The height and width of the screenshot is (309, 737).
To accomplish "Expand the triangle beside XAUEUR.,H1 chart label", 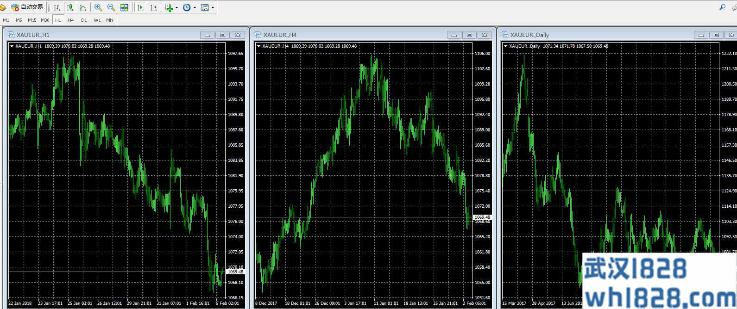I will pos(12,46).
